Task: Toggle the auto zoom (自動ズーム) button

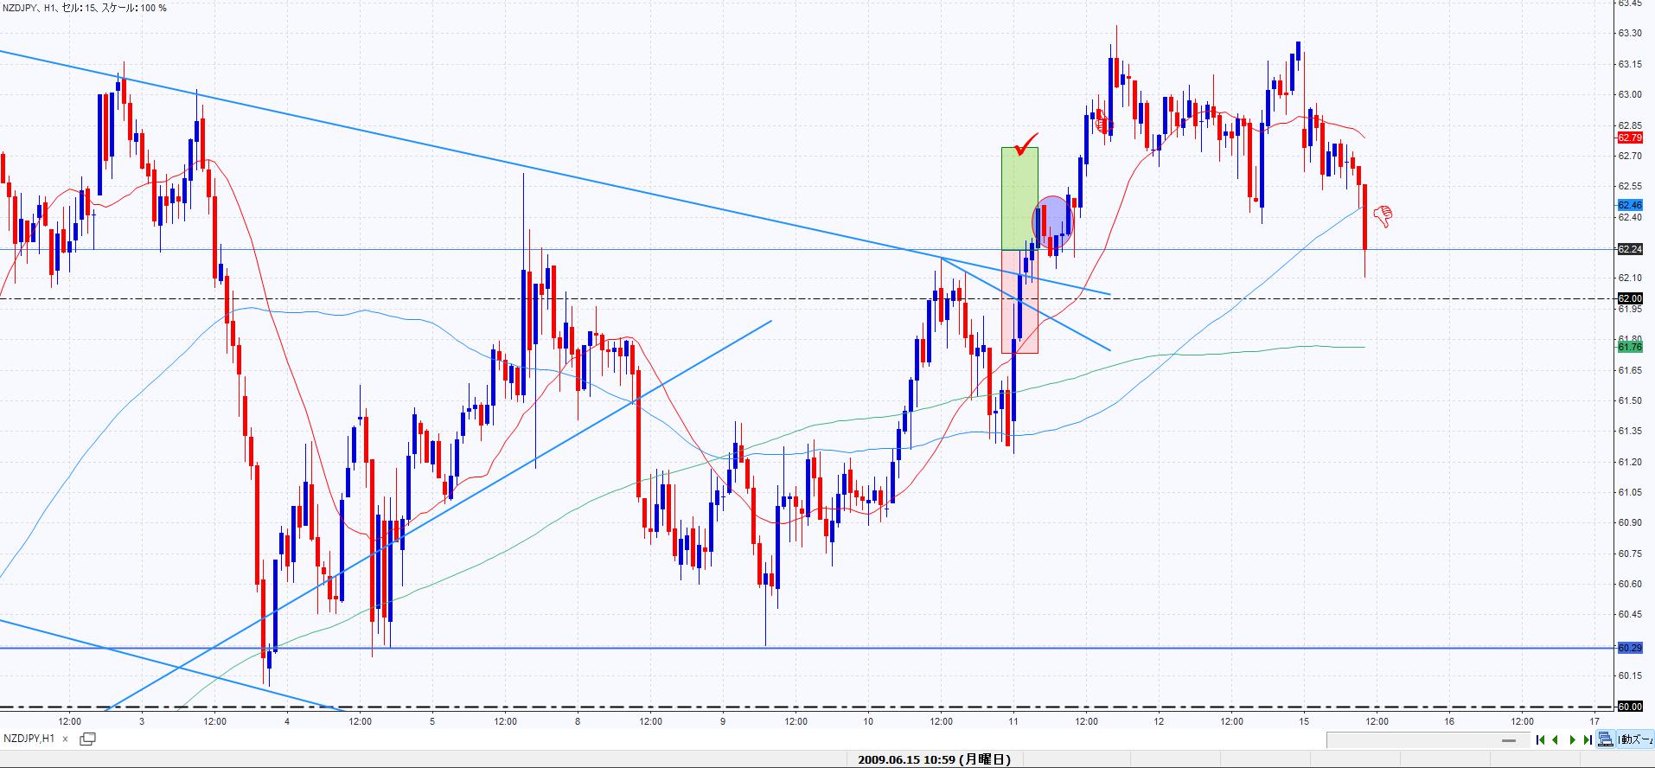Action: (x=1635, y=739)
